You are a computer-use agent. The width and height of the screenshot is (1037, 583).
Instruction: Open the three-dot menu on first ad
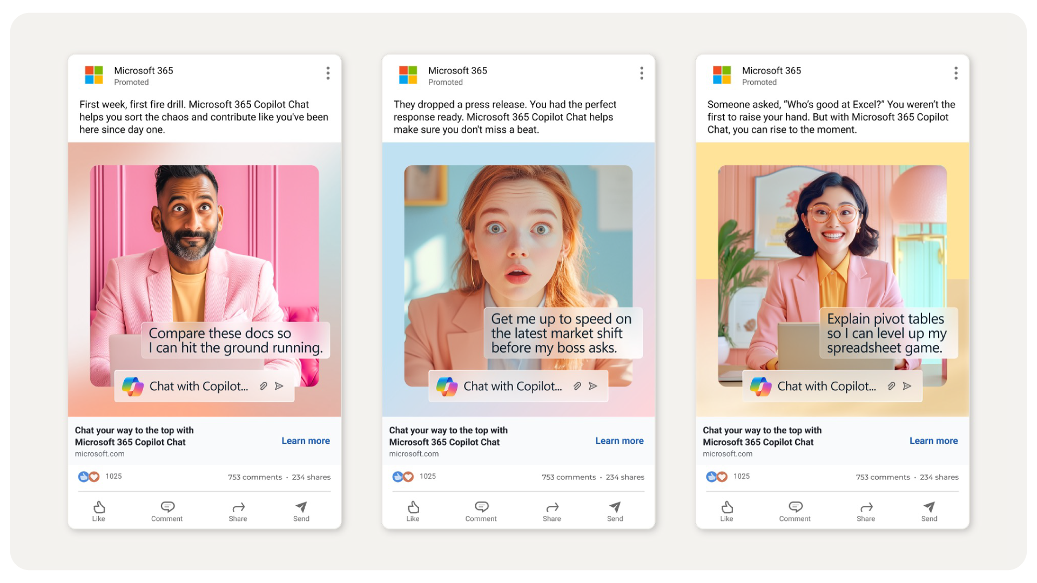point(328,73)
